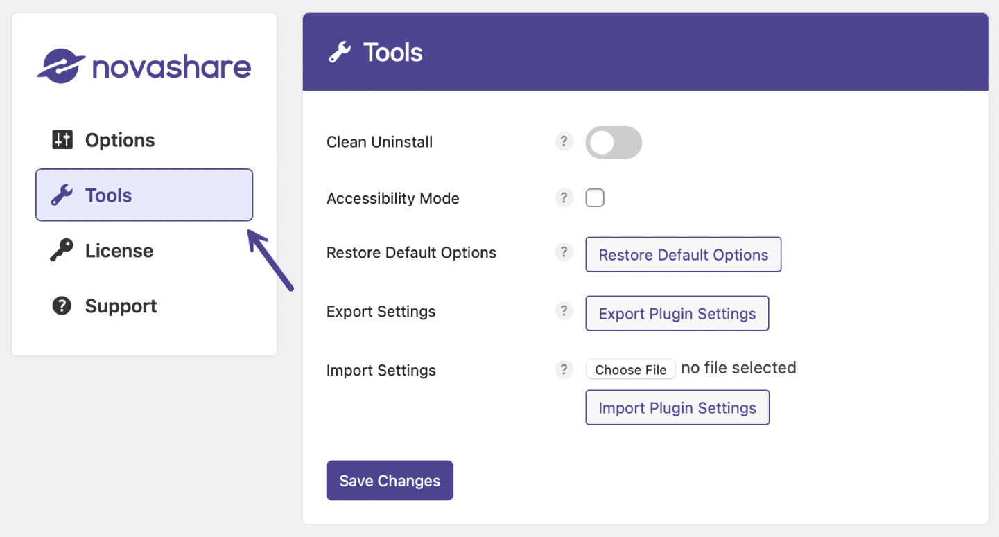The image size is (999, 537).
Task: Open the Options section in the sidebar
Action: tap(119, 139)
